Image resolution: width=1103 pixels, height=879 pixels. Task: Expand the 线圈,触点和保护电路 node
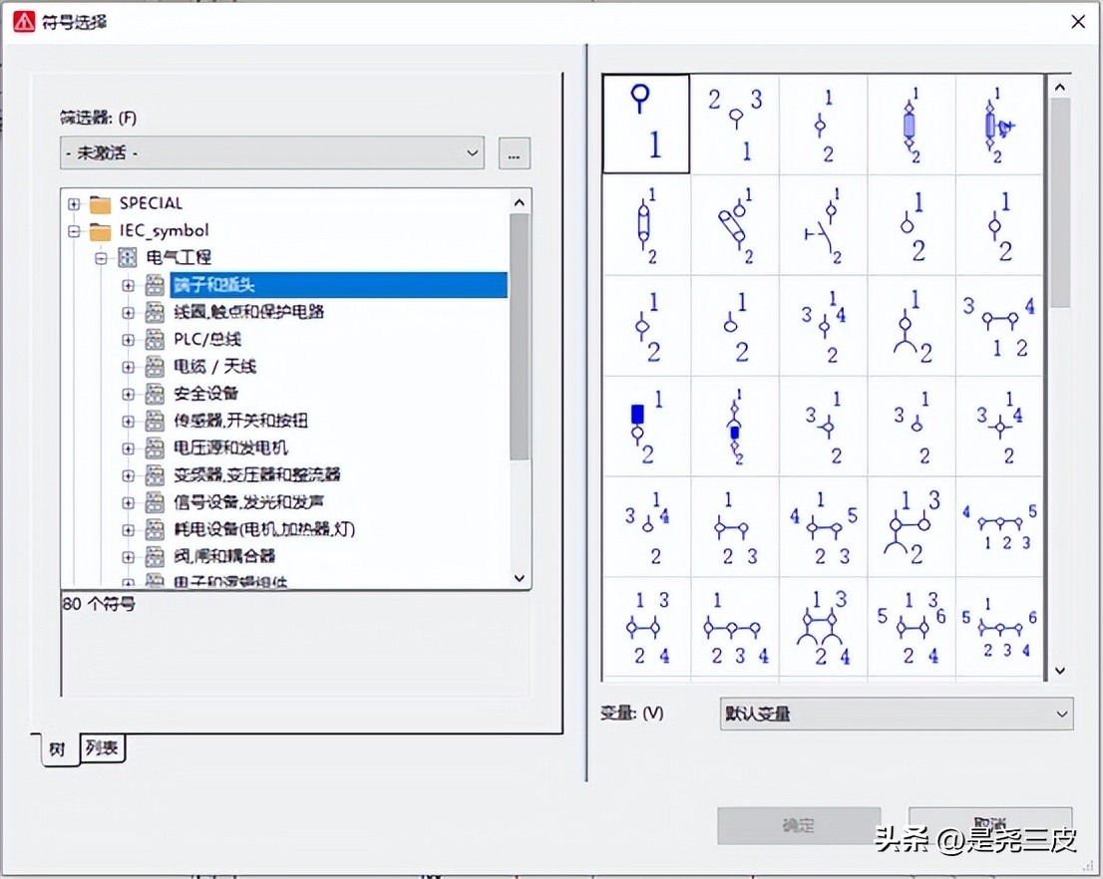point(128,312)
